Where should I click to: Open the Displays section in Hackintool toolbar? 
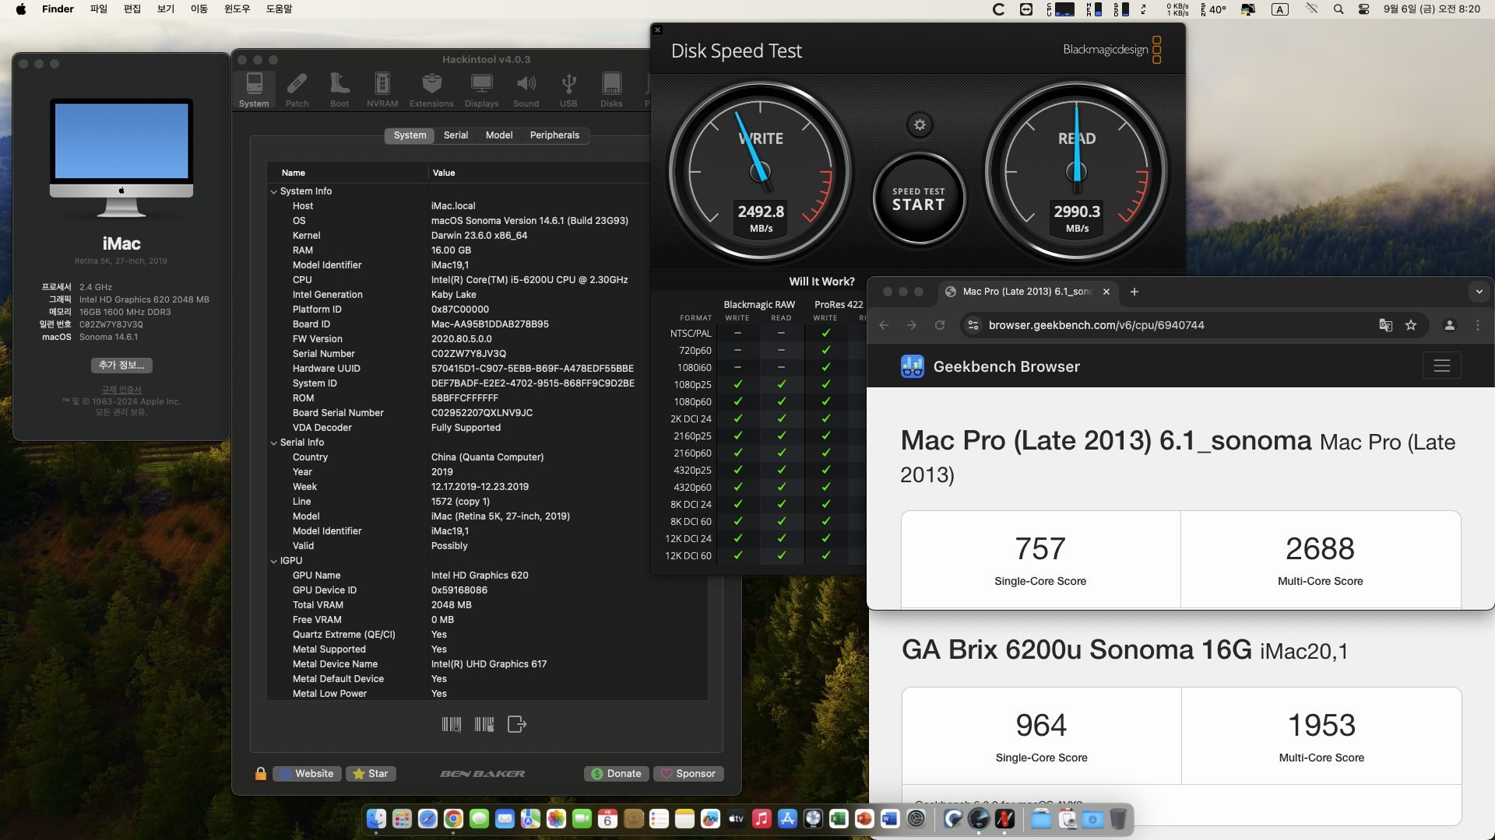click(x=482, y=90)
